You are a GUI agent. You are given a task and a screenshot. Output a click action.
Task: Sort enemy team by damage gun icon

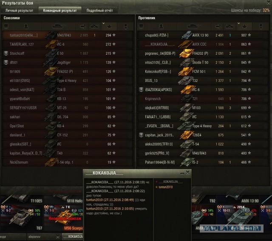pos(218,26)
